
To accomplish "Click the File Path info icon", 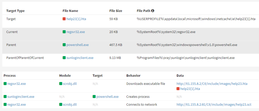I will tap(153, 11).
